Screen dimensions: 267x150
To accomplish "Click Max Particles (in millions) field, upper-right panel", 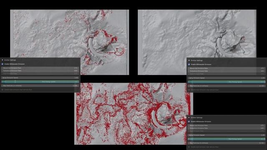I will pos(227,86).
